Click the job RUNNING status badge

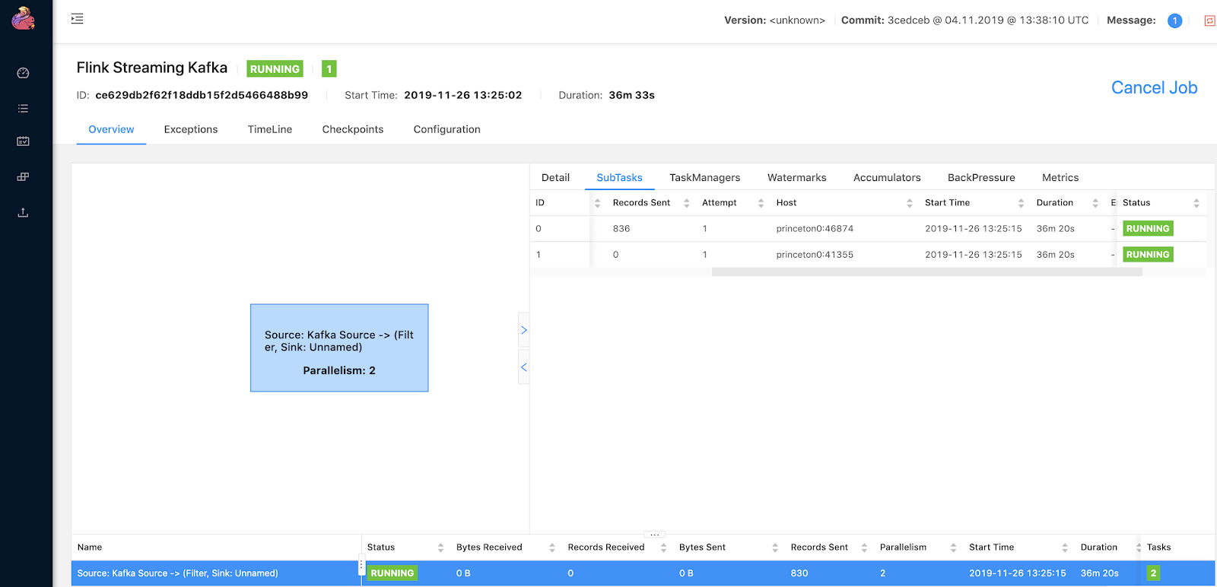click(275, 69)
